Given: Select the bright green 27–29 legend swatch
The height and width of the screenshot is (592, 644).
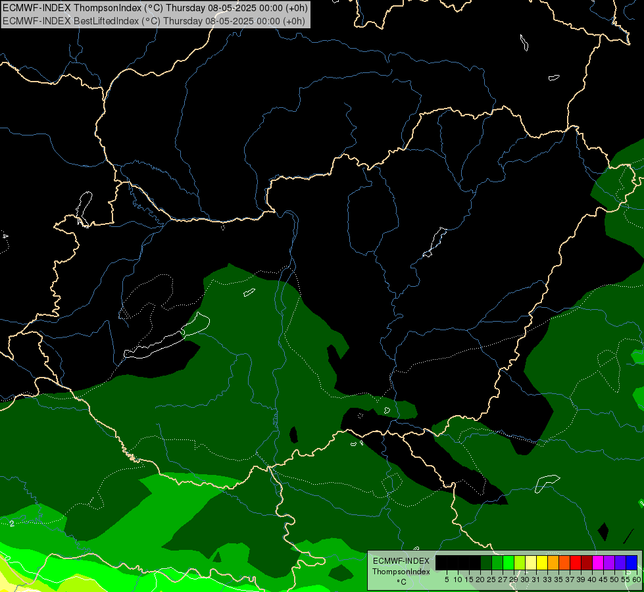Looking at the screenshot, I should click(508, 562).
